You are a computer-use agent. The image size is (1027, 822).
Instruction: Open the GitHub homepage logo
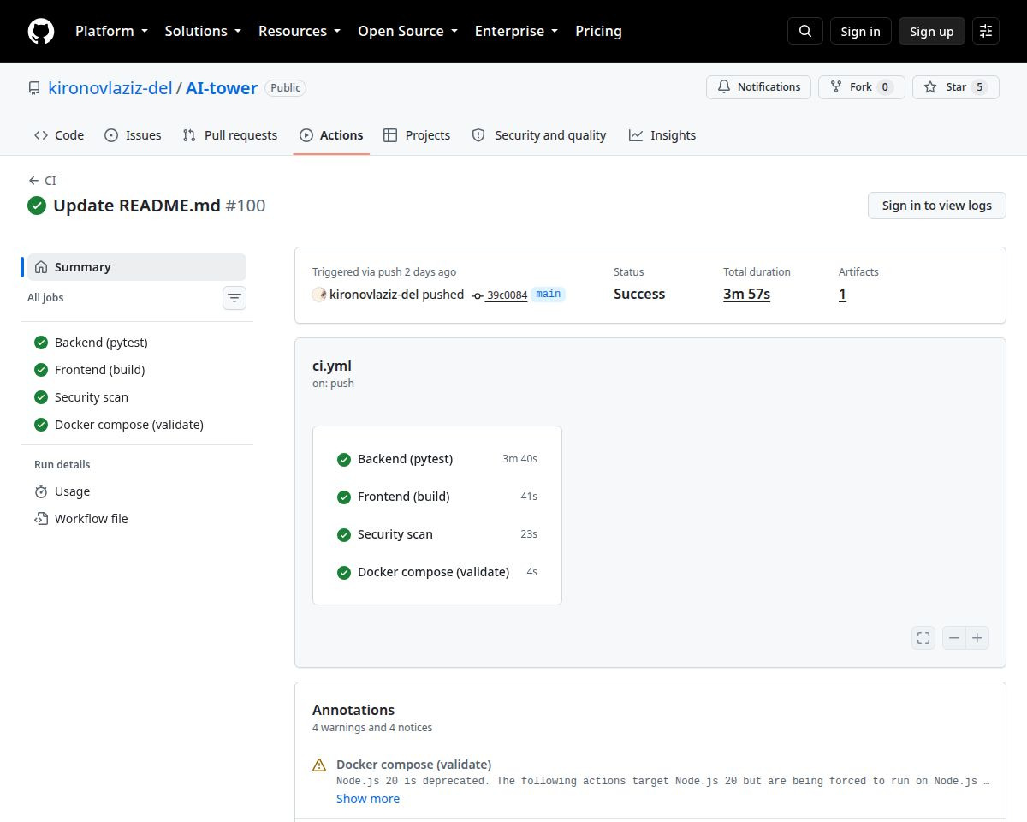click(41, 31)
